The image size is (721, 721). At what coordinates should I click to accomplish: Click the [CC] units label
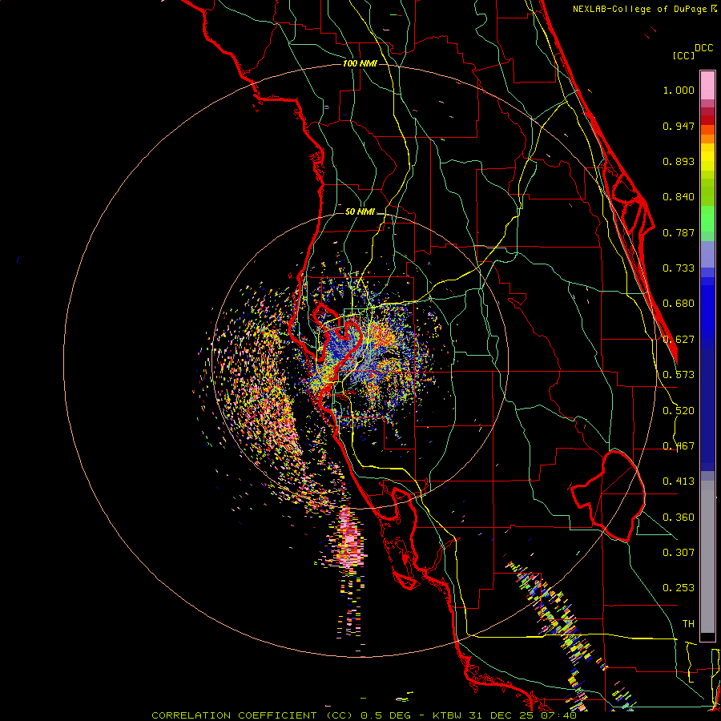tap(683, 55)
